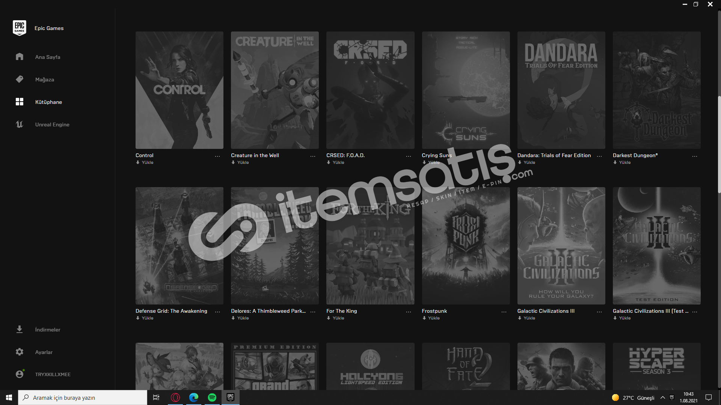Viewport: 721px width, 405px height.
Task: Open For The King ellipsis menu
Action: 409,312
